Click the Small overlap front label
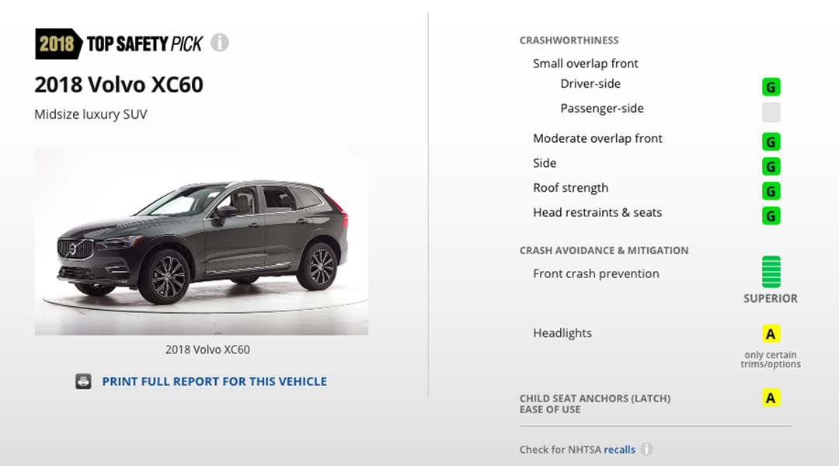This screenshot has height=466, width=839. click(586, 63)
